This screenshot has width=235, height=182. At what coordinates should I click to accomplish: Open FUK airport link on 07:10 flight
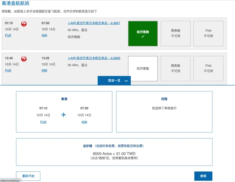tap(8, 35)
